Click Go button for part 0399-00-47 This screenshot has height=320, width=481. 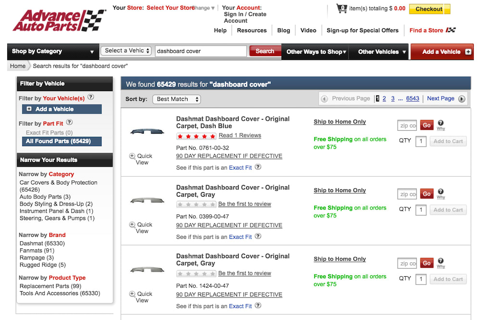(x=427, y=194)
